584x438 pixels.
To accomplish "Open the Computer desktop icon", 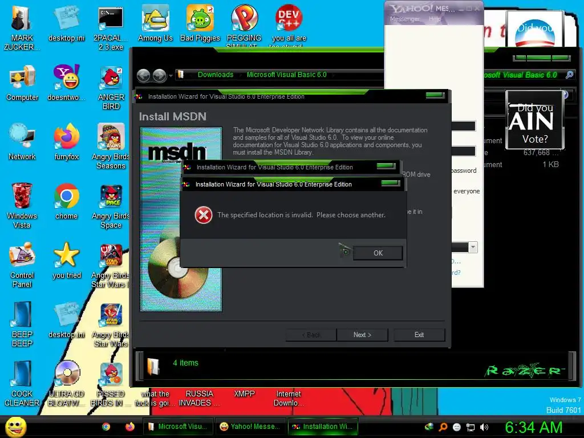I will (22, 83).
